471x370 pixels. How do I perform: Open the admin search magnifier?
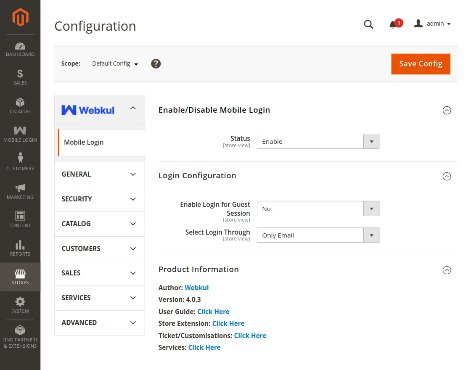pyautogui.click(x=368, y=24)
